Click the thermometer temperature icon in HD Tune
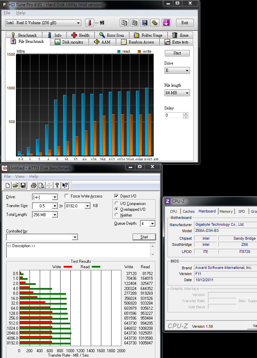257x358 pixels. point(89,23)
